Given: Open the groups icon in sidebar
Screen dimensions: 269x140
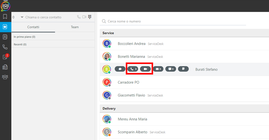Looking at the screenshot, I should click(5, 77).
